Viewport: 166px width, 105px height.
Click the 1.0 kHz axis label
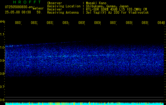point(2,48)
